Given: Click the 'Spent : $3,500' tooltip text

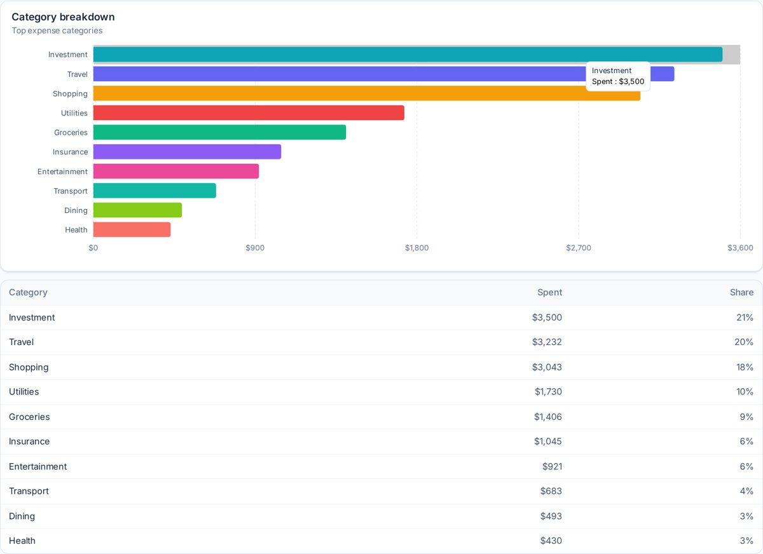Looking at the screenshot, I should (x=618, y=81).
